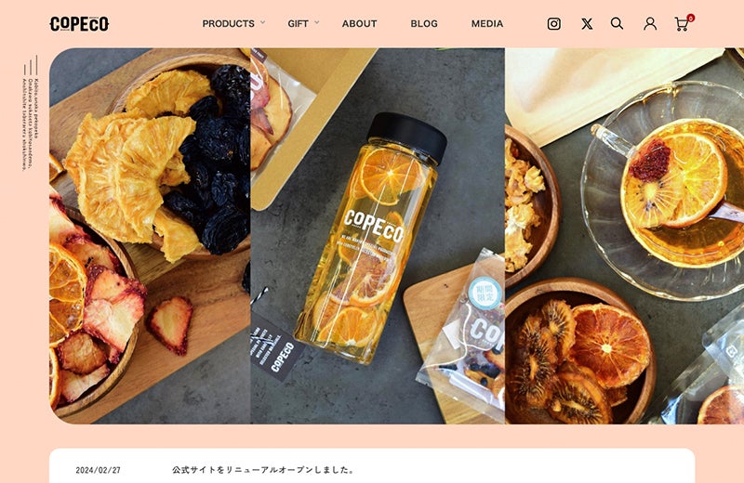Select the COPECO bottle hero image
Screen dimensions: 744x483
click(x=378, y=236)
